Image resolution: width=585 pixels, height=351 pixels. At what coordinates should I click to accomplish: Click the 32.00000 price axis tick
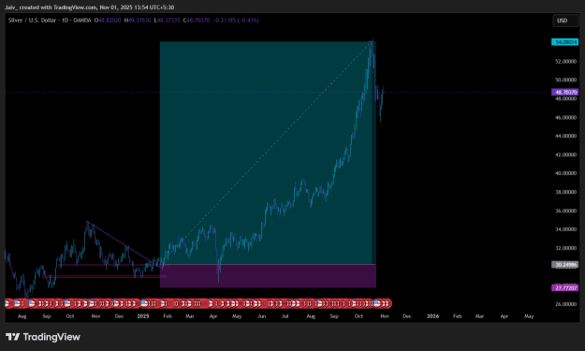tap(565, 248)
